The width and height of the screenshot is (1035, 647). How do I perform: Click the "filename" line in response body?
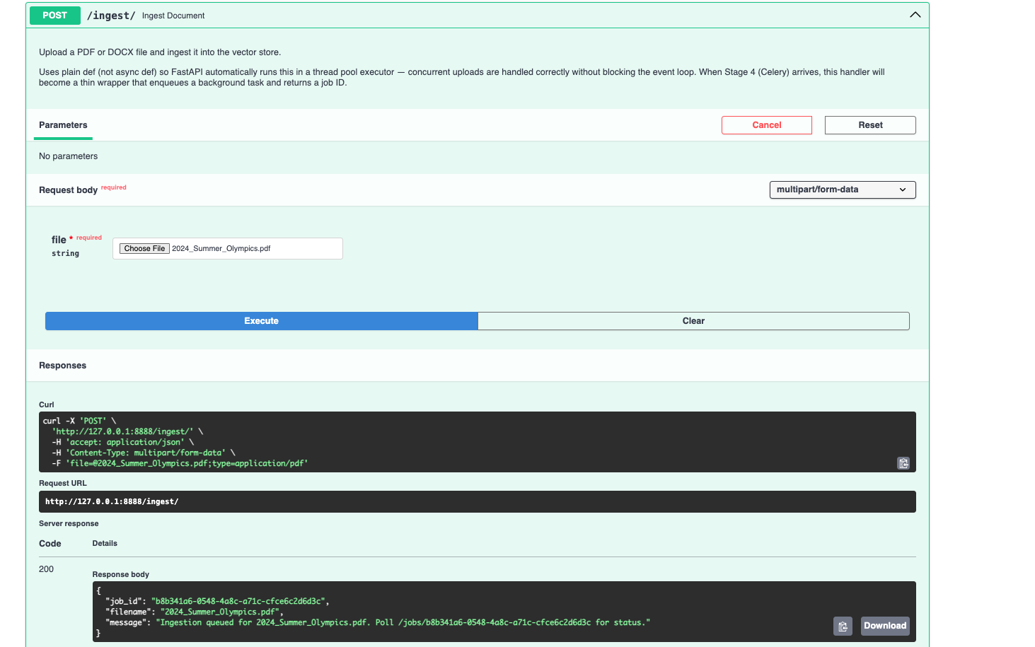click(195, 612)
